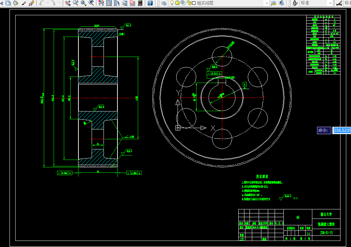
Task: Click the 技术要求 heading text
Action: (x=262, y=177)
